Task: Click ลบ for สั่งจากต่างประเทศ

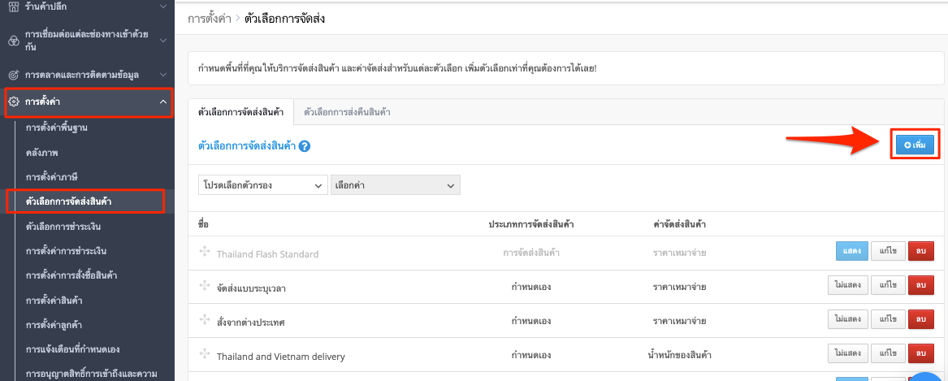Action: coord(921,318)
